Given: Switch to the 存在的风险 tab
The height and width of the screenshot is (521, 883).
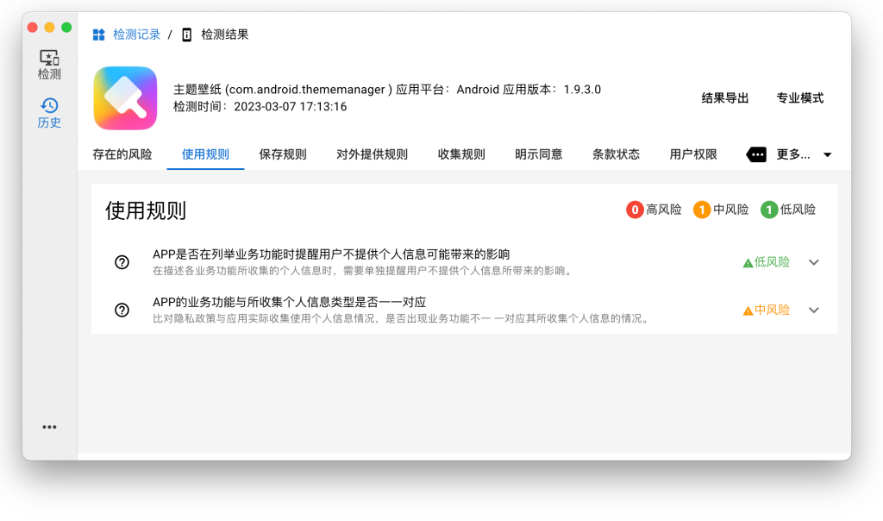Looking at the screenshot, I should click(123, 154).
